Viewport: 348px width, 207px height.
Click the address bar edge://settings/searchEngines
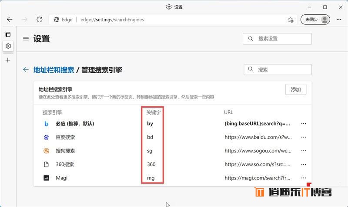pos(112,20)
